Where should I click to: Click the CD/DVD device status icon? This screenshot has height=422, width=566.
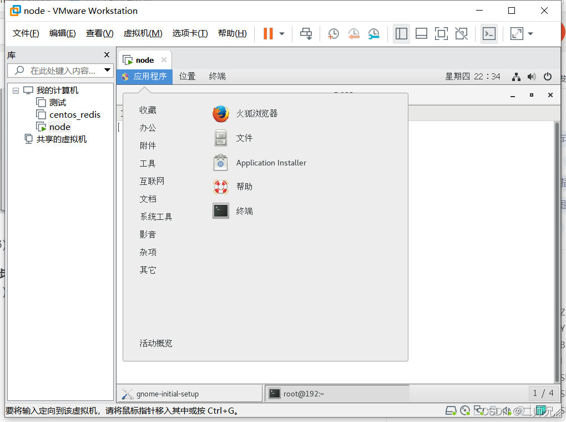[x=465, y=411]
